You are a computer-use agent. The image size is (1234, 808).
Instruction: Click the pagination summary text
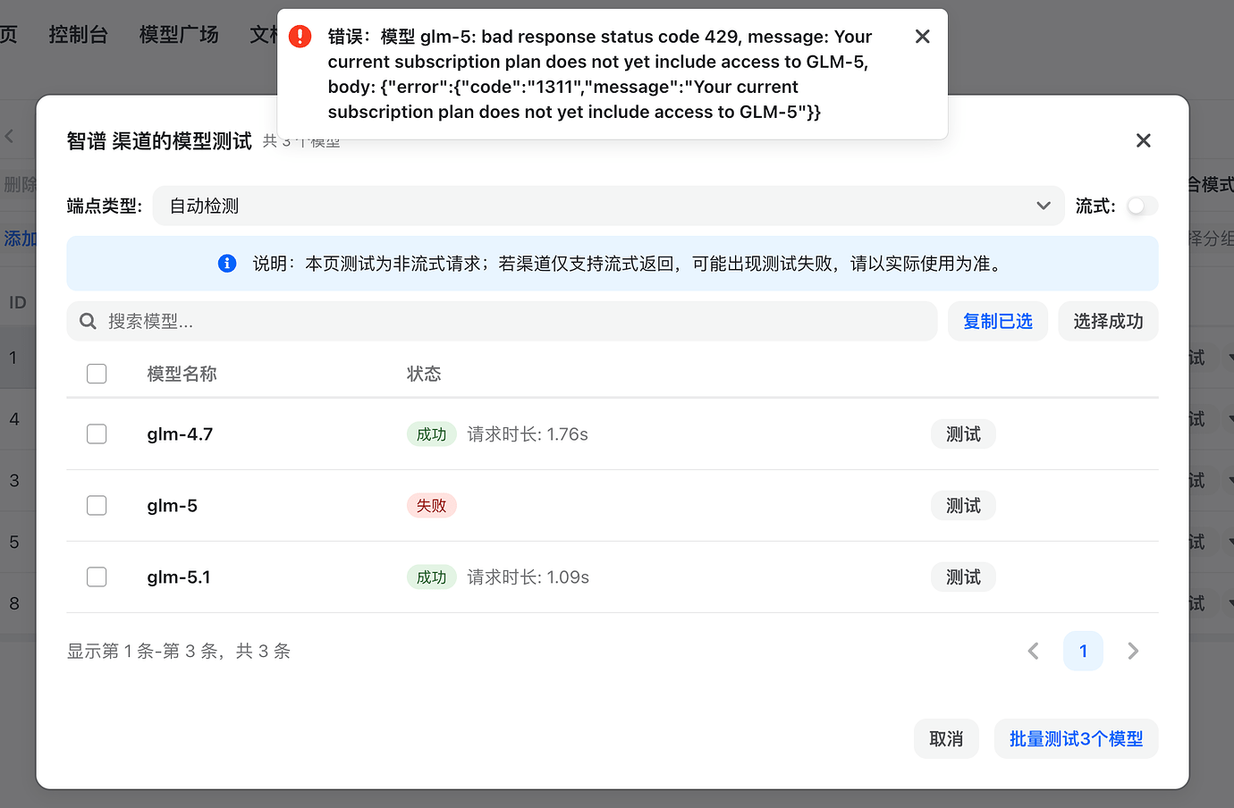coord(179,651)
